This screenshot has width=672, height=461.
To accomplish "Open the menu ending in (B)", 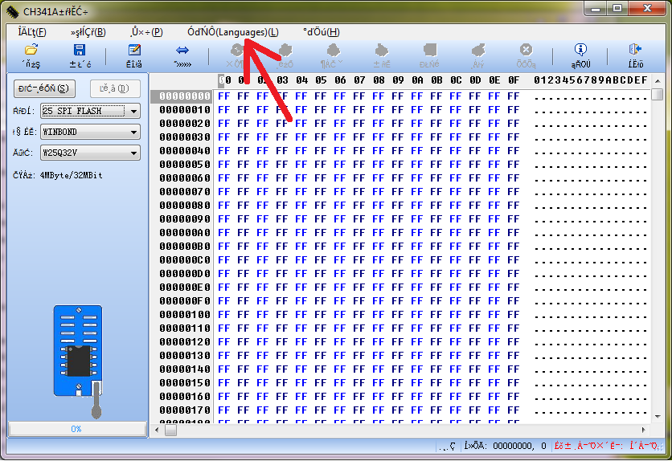I will [x=88, y=32].
